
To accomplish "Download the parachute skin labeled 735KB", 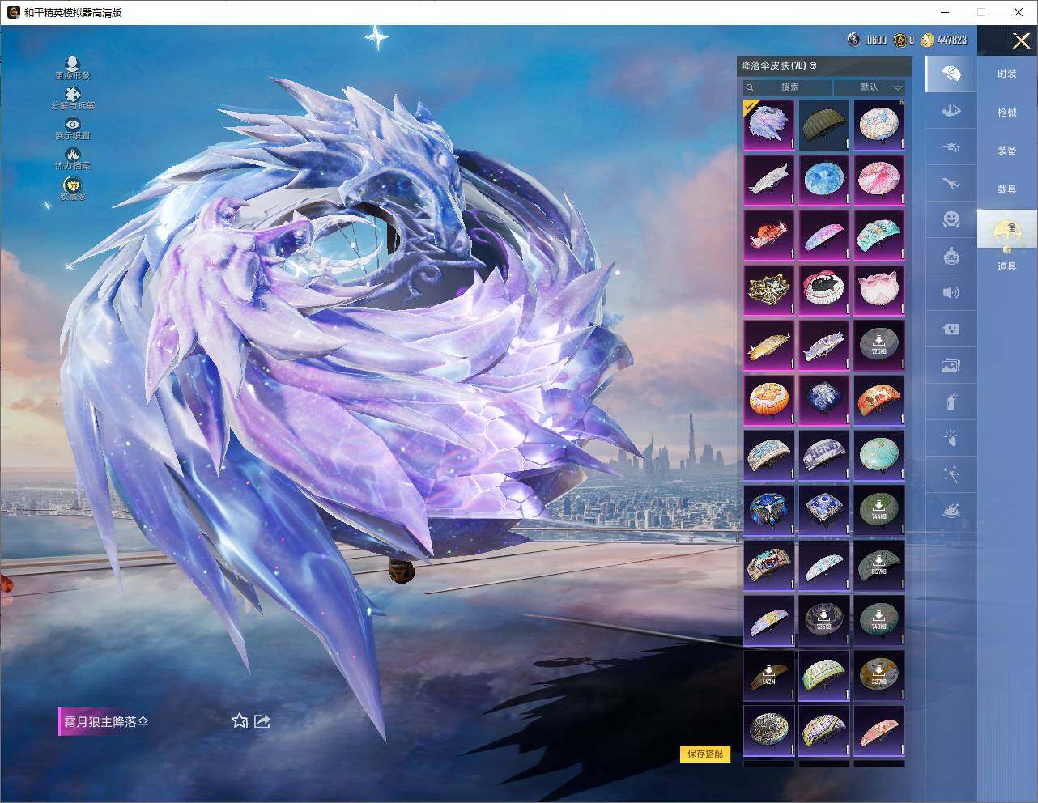I will pyautogui.click(x=823, y=620).
